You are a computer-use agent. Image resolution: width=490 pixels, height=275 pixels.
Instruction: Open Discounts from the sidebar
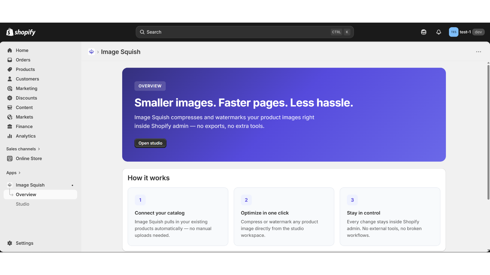(40, 98)
